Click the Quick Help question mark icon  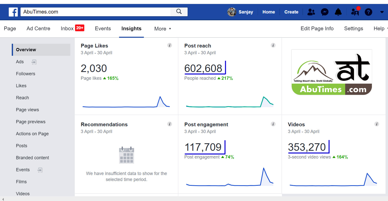coord(368,12)
